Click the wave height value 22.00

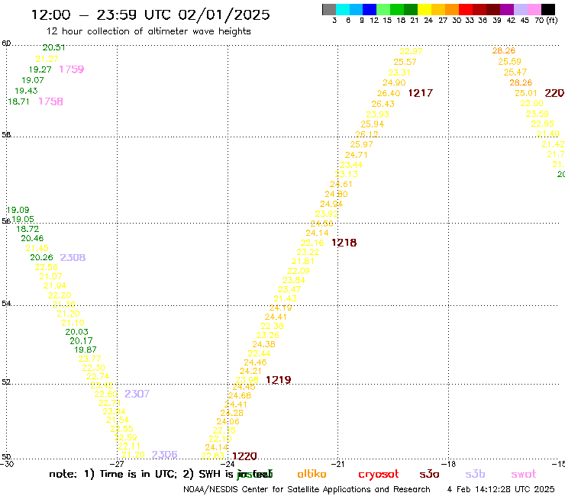pyautogui.click(x=531, y=103)
